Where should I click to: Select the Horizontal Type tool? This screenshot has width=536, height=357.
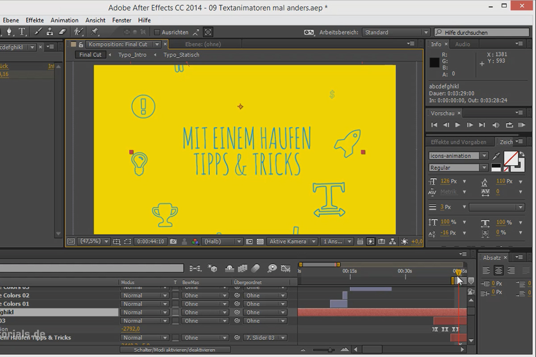[22, 32]
